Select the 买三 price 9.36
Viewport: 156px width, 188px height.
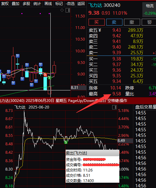click(117, 70)
